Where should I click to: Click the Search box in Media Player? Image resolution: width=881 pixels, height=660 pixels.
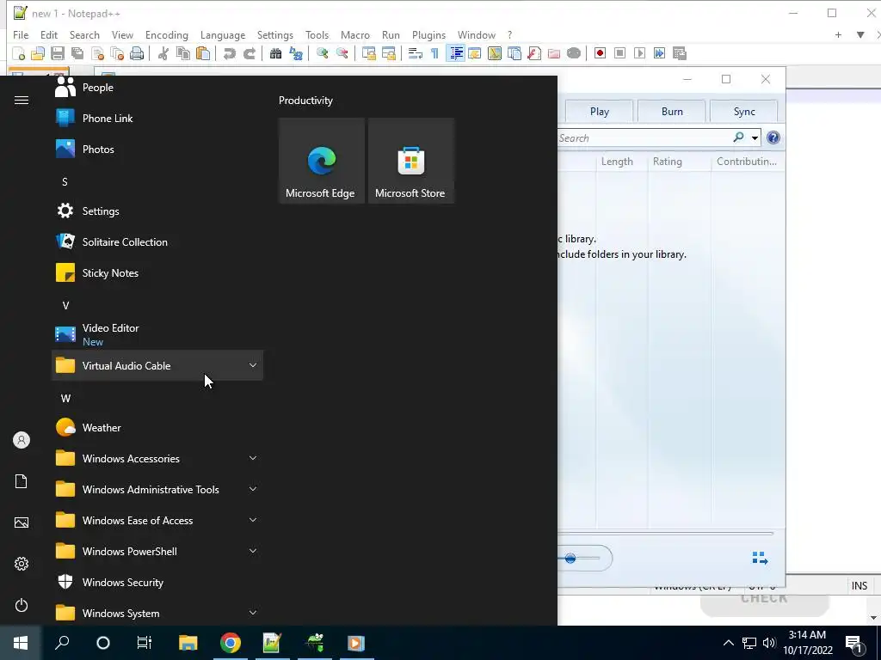pyautogui.click(x=644, y=138)
